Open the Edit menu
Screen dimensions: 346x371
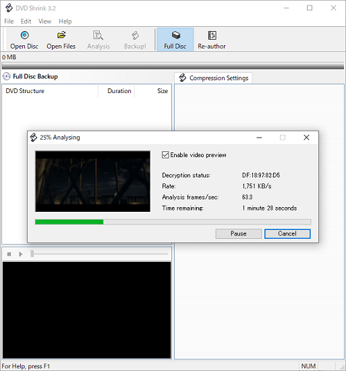26,22
